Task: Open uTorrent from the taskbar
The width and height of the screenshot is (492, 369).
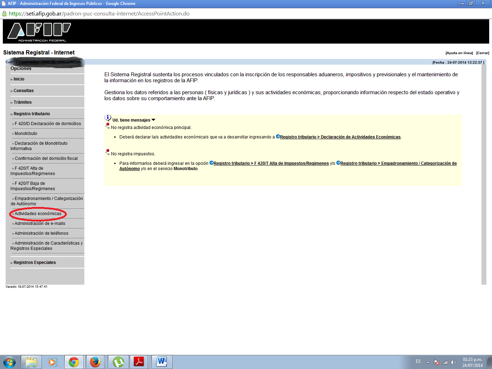Action: (x=118, y=362)
